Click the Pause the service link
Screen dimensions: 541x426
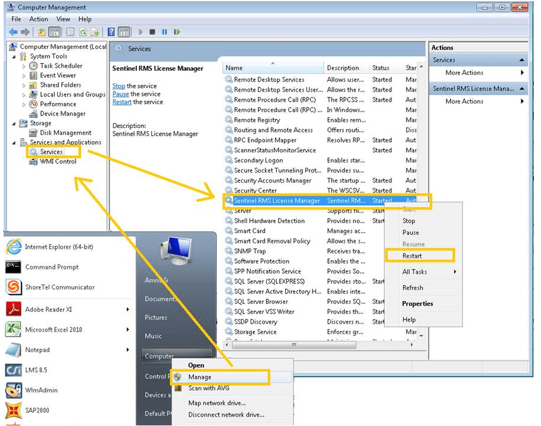point(120,94)
